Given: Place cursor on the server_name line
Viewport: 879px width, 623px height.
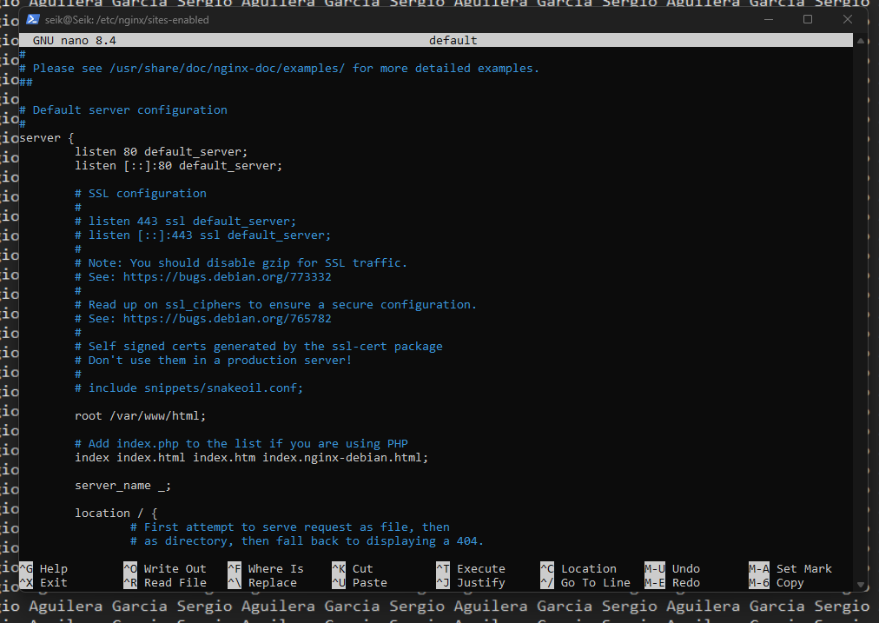Looking at the screenshot, I should 122,486.
